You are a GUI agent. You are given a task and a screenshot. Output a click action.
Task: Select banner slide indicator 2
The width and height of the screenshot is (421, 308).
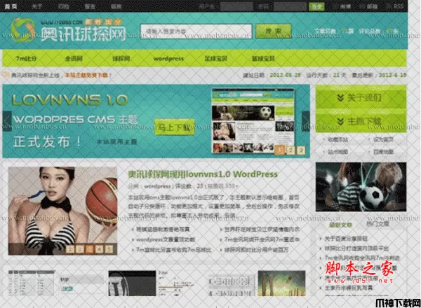tap(290, 150)
